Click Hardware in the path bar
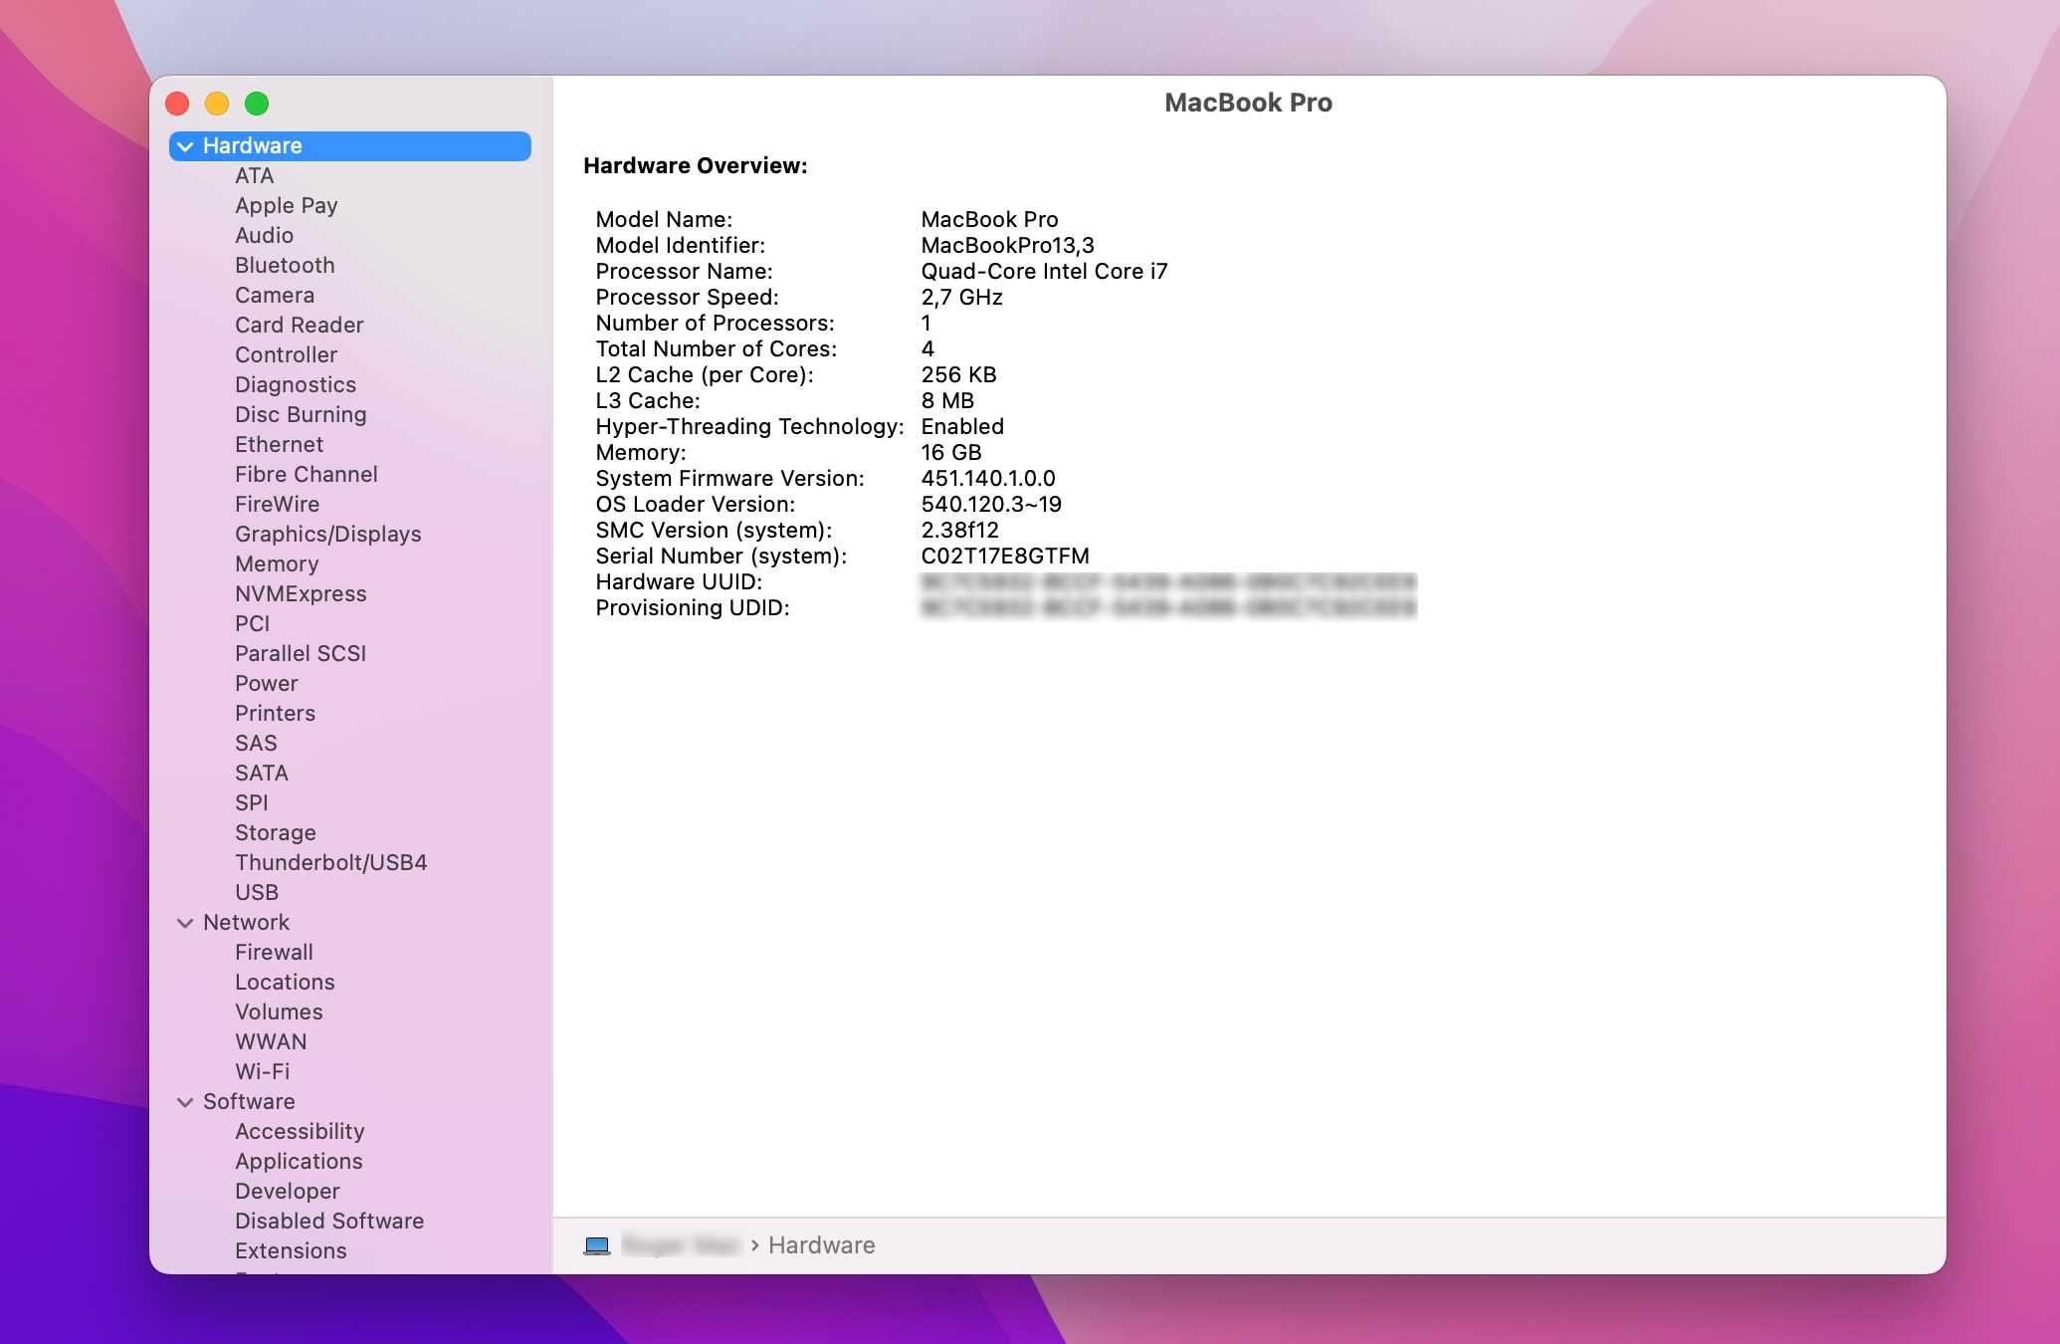The height and width of the screenshot is (1344, 2060). pos(822,1245)
